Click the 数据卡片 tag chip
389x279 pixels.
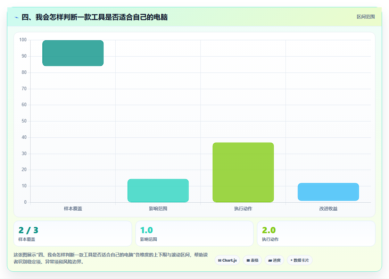click(300, 260)
